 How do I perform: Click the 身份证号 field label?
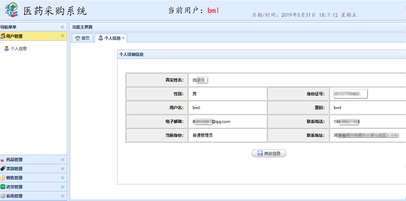(316, 94)
